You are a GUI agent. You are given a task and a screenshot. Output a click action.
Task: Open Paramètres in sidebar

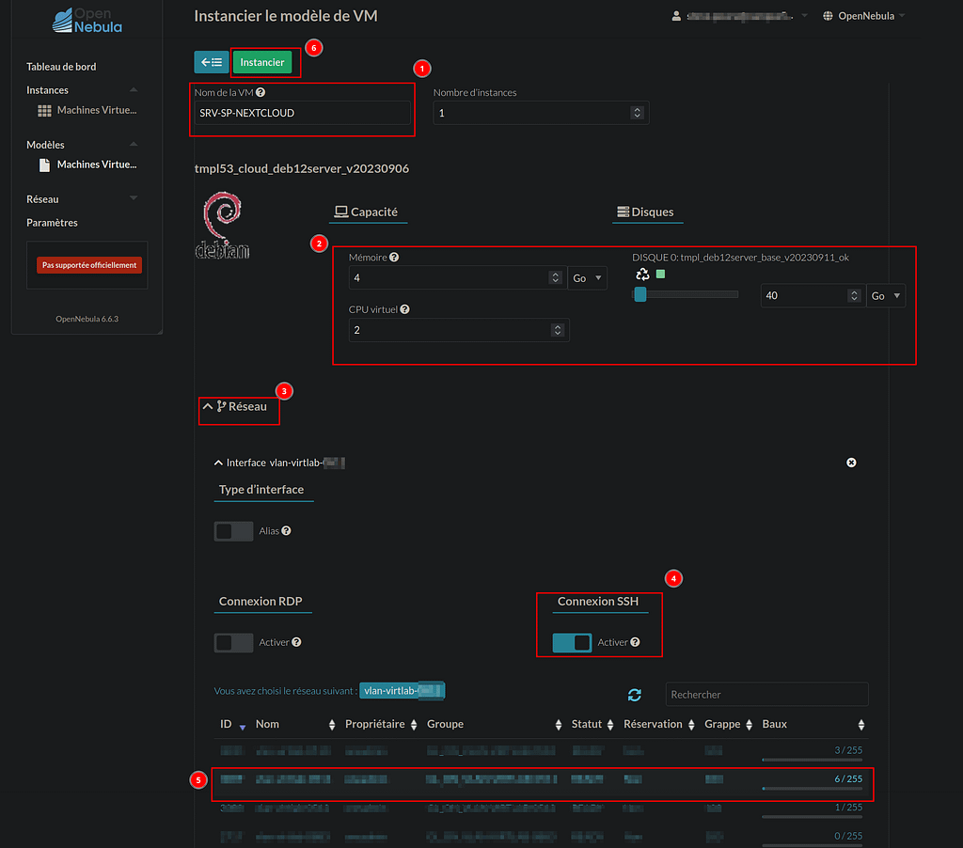(x=52, y=223)
